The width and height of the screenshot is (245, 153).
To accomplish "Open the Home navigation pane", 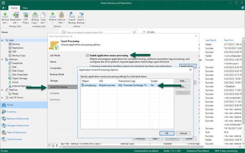I will (24, 105).
